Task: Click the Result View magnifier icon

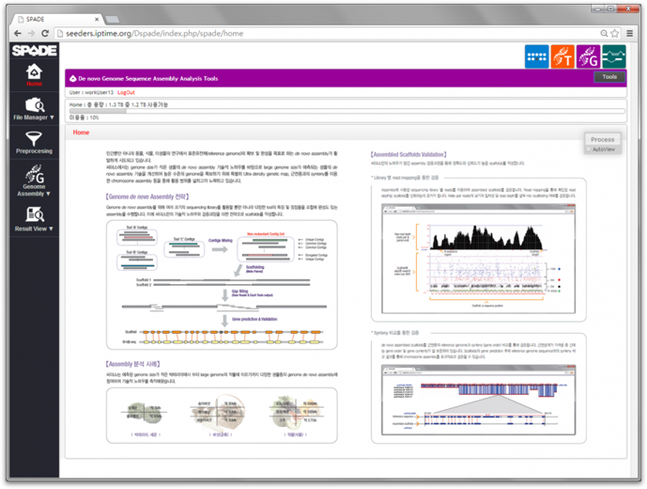Action: pos(34,215)
